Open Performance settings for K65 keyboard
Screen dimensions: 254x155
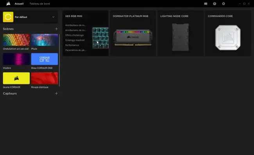[72, 45]
